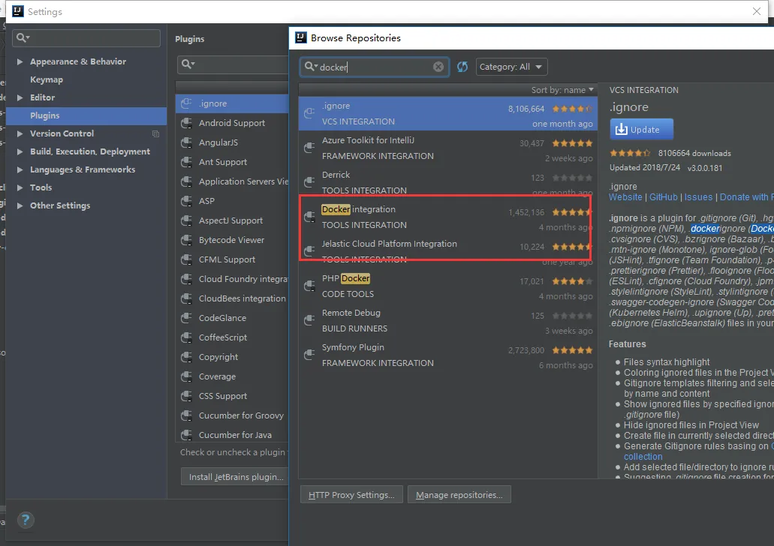This screenshot has width=774, height=546.
Task: Click the Update button for .ignore
Action: (x=641, y=129)
